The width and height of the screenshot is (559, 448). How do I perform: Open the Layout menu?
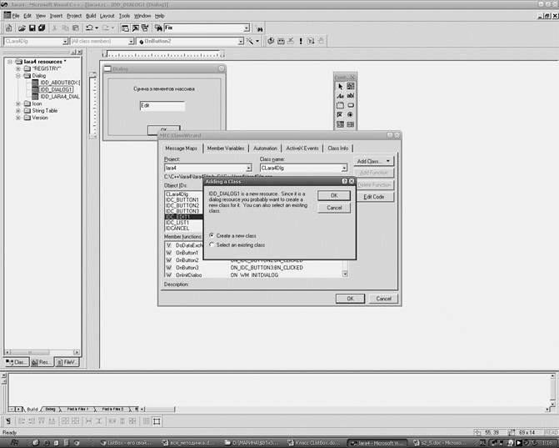107,16
